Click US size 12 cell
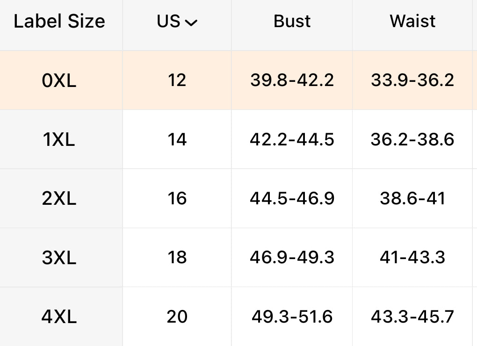 coord(177,80)
